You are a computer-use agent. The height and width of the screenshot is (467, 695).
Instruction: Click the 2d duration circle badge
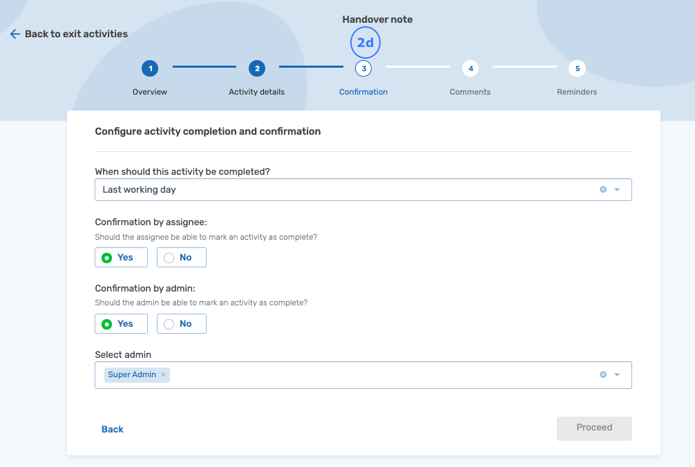365,43
